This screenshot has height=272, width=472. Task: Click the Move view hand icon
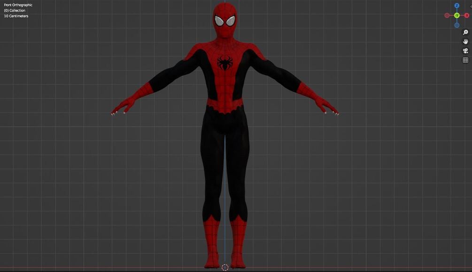click(x=465, y=41)
